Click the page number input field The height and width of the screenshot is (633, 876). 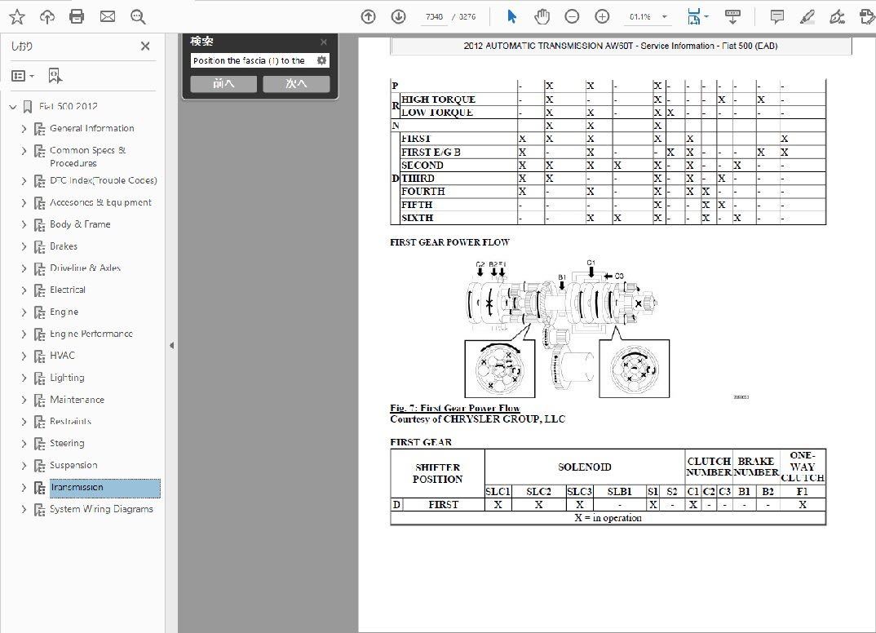[435, 17]
